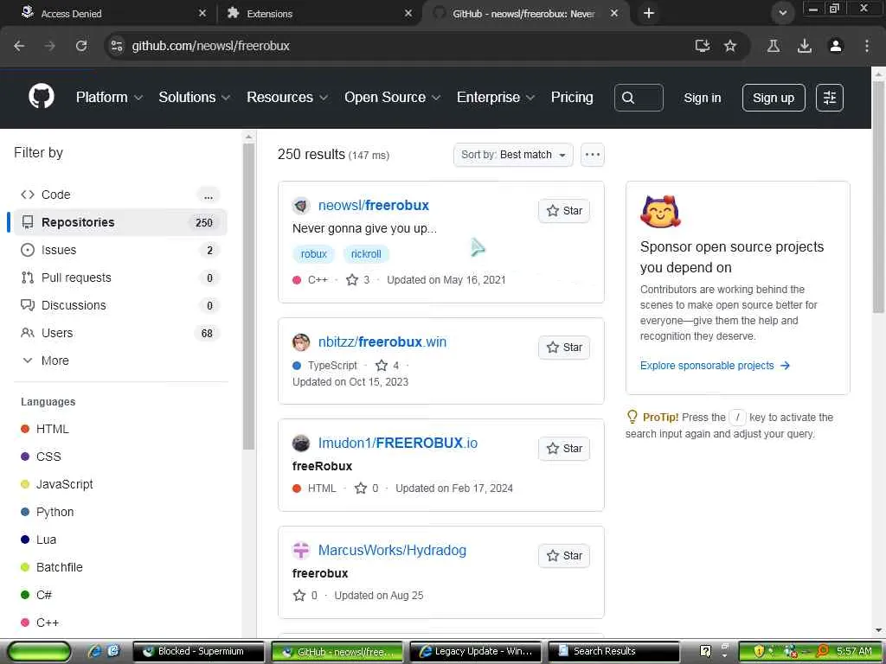
Task: Select the Repositories filter
Action: 120,222
